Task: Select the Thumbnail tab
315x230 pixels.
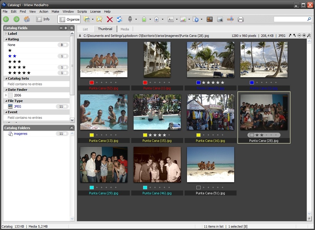Action: point(105,29)
